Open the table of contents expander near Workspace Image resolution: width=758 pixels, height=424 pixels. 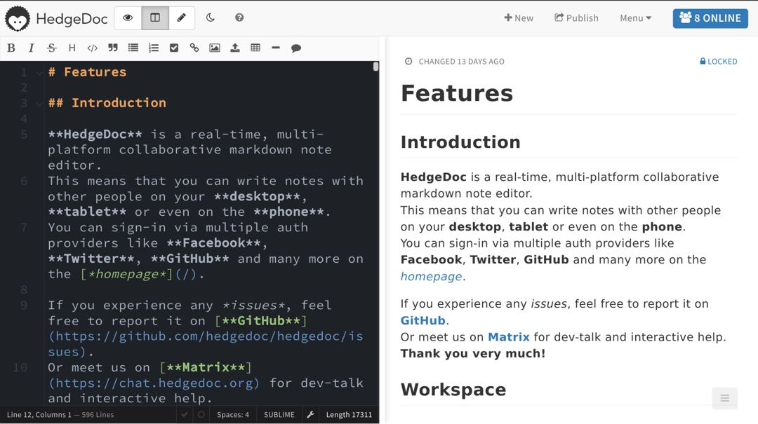[x=724, y=398]
